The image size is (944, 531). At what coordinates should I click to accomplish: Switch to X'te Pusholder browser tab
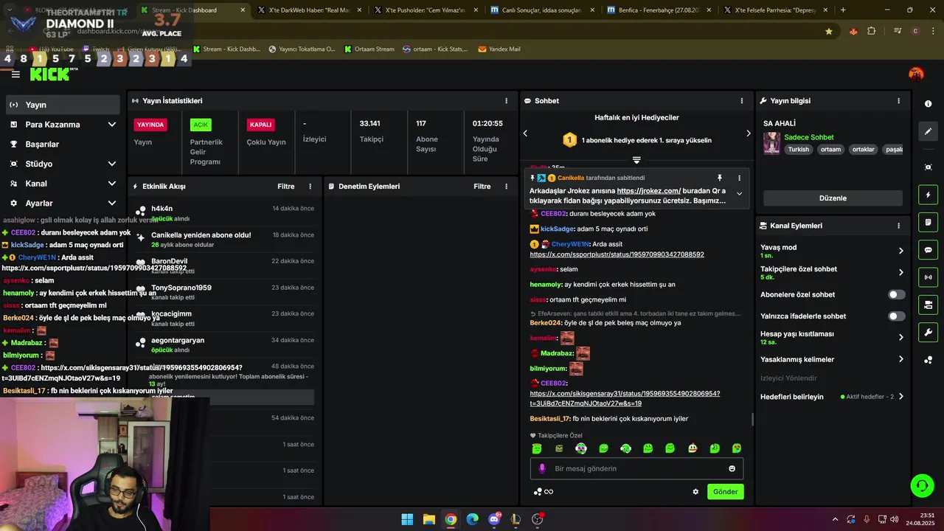click(426, 10)
